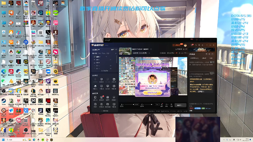Click the shield icon in interaction panel
The height and width of the screenshot is (142, 253).
coord(102,79)
